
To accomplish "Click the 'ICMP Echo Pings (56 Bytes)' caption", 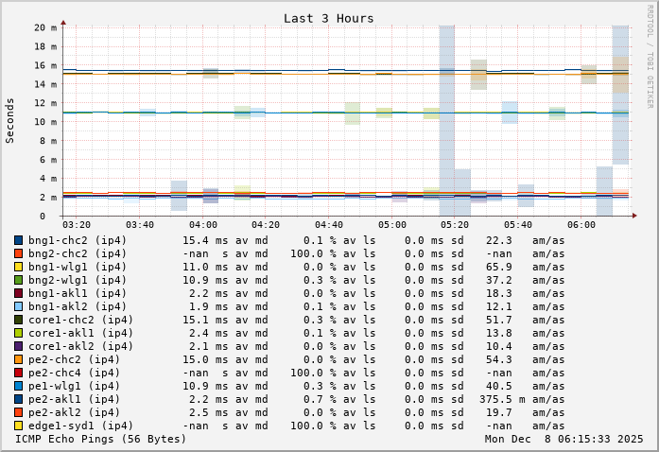I will click(101, 439).
